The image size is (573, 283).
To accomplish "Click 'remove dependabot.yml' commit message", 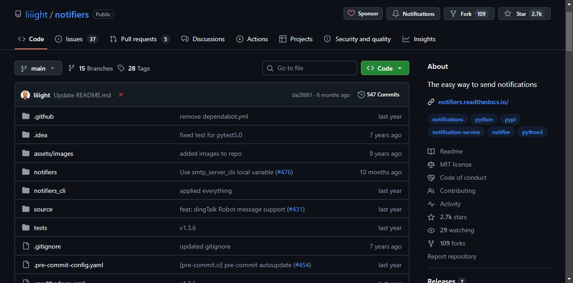I will [x=214, y=116].
